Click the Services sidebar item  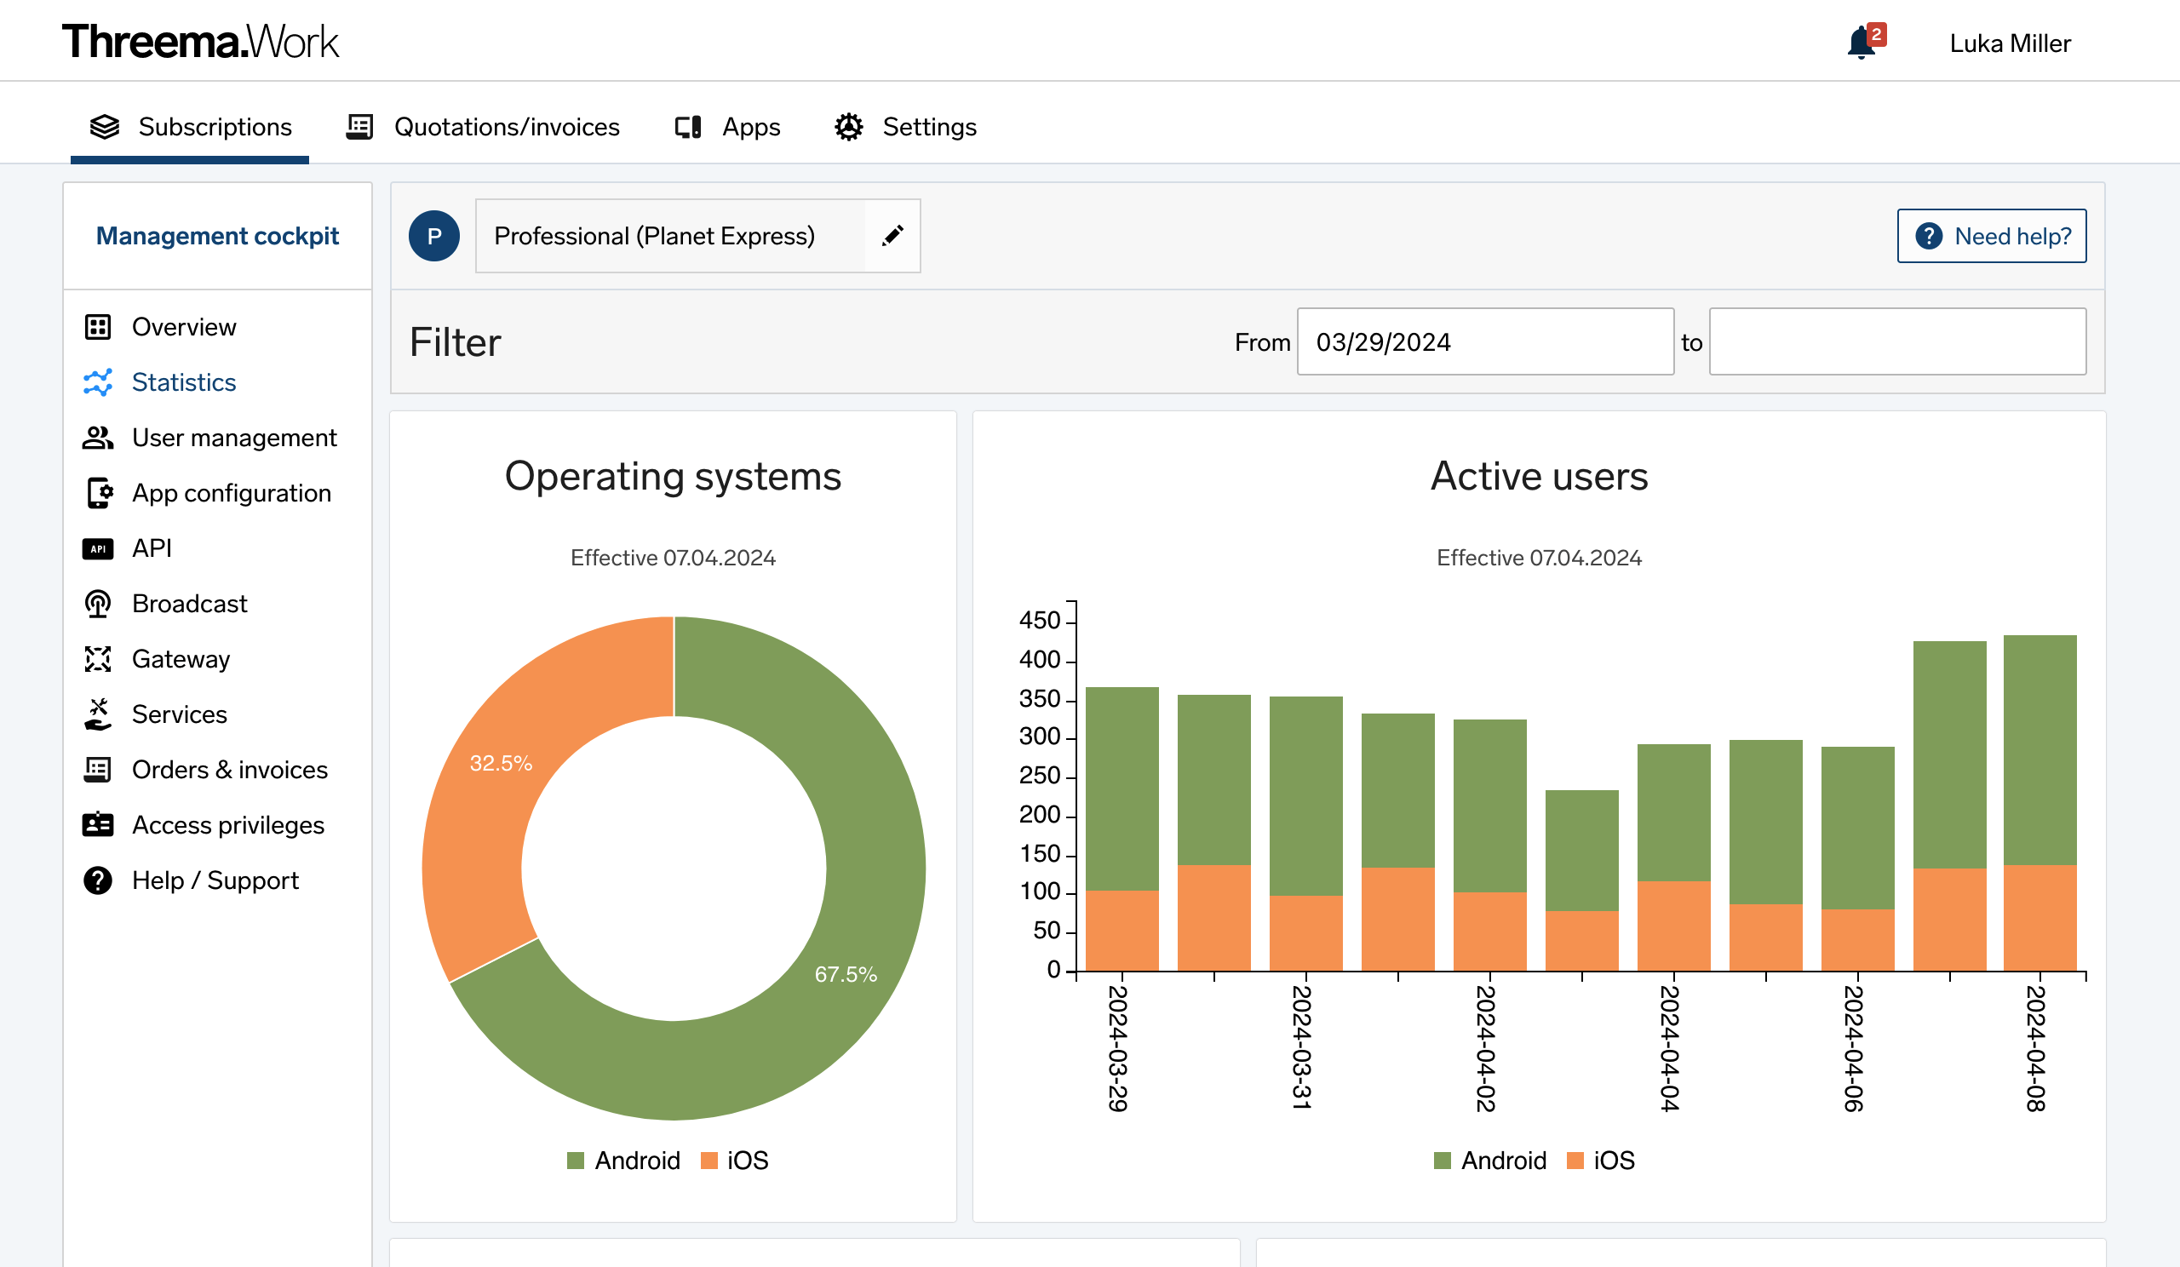pyautogui.click(x=178, y=714)
